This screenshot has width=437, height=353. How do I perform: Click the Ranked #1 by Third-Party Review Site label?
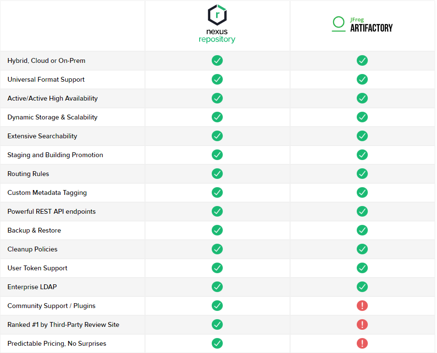point(63,324)
